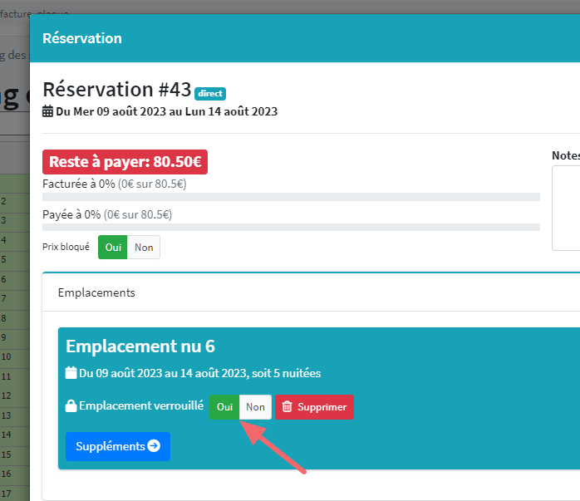Click the Réservation #43 heading
Viewport: 580px width, 501px height.
pos(116,90)
